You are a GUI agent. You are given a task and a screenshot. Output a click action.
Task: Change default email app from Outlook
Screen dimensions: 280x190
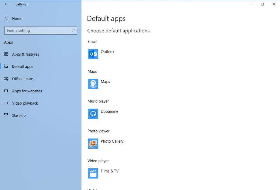point(107,52)
